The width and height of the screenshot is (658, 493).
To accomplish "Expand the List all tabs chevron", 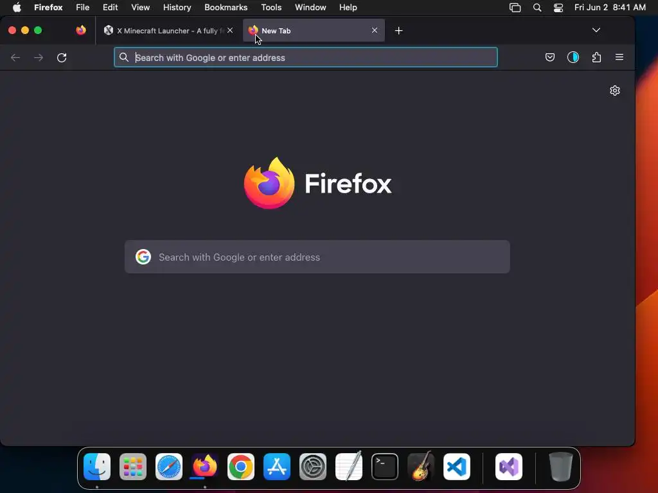I will point(596,30).
